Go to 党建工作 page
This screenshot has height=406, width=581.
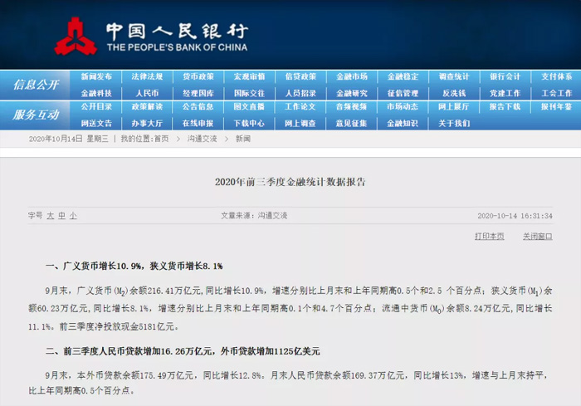[x=505, y=93]
